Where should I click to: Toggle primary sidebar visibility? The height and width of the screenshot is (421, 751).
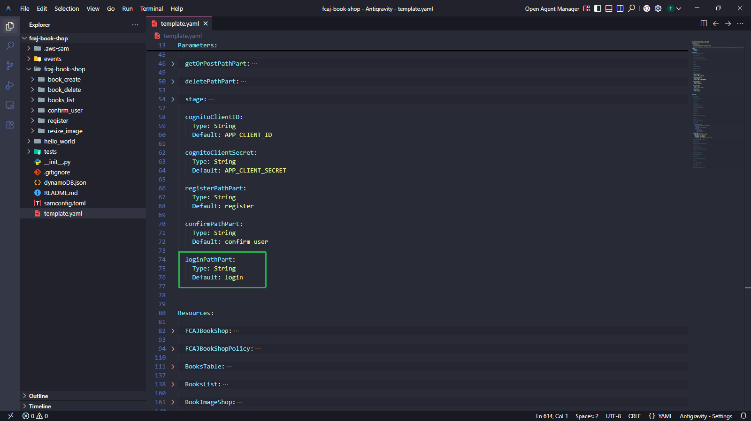click(x=598, y=8)
